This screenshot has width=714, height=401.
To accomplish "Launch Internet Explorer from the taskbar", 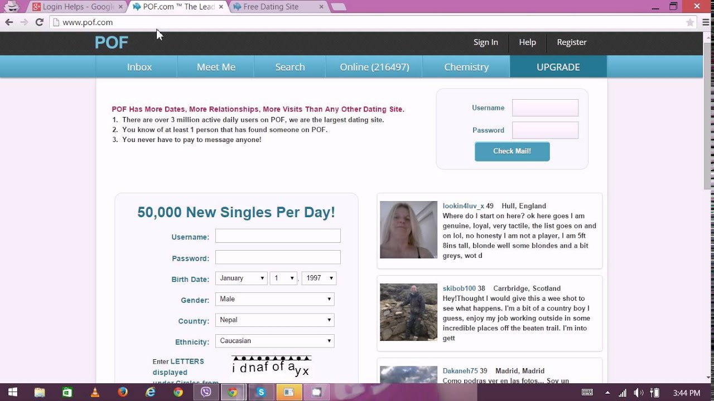I will 150,392.
